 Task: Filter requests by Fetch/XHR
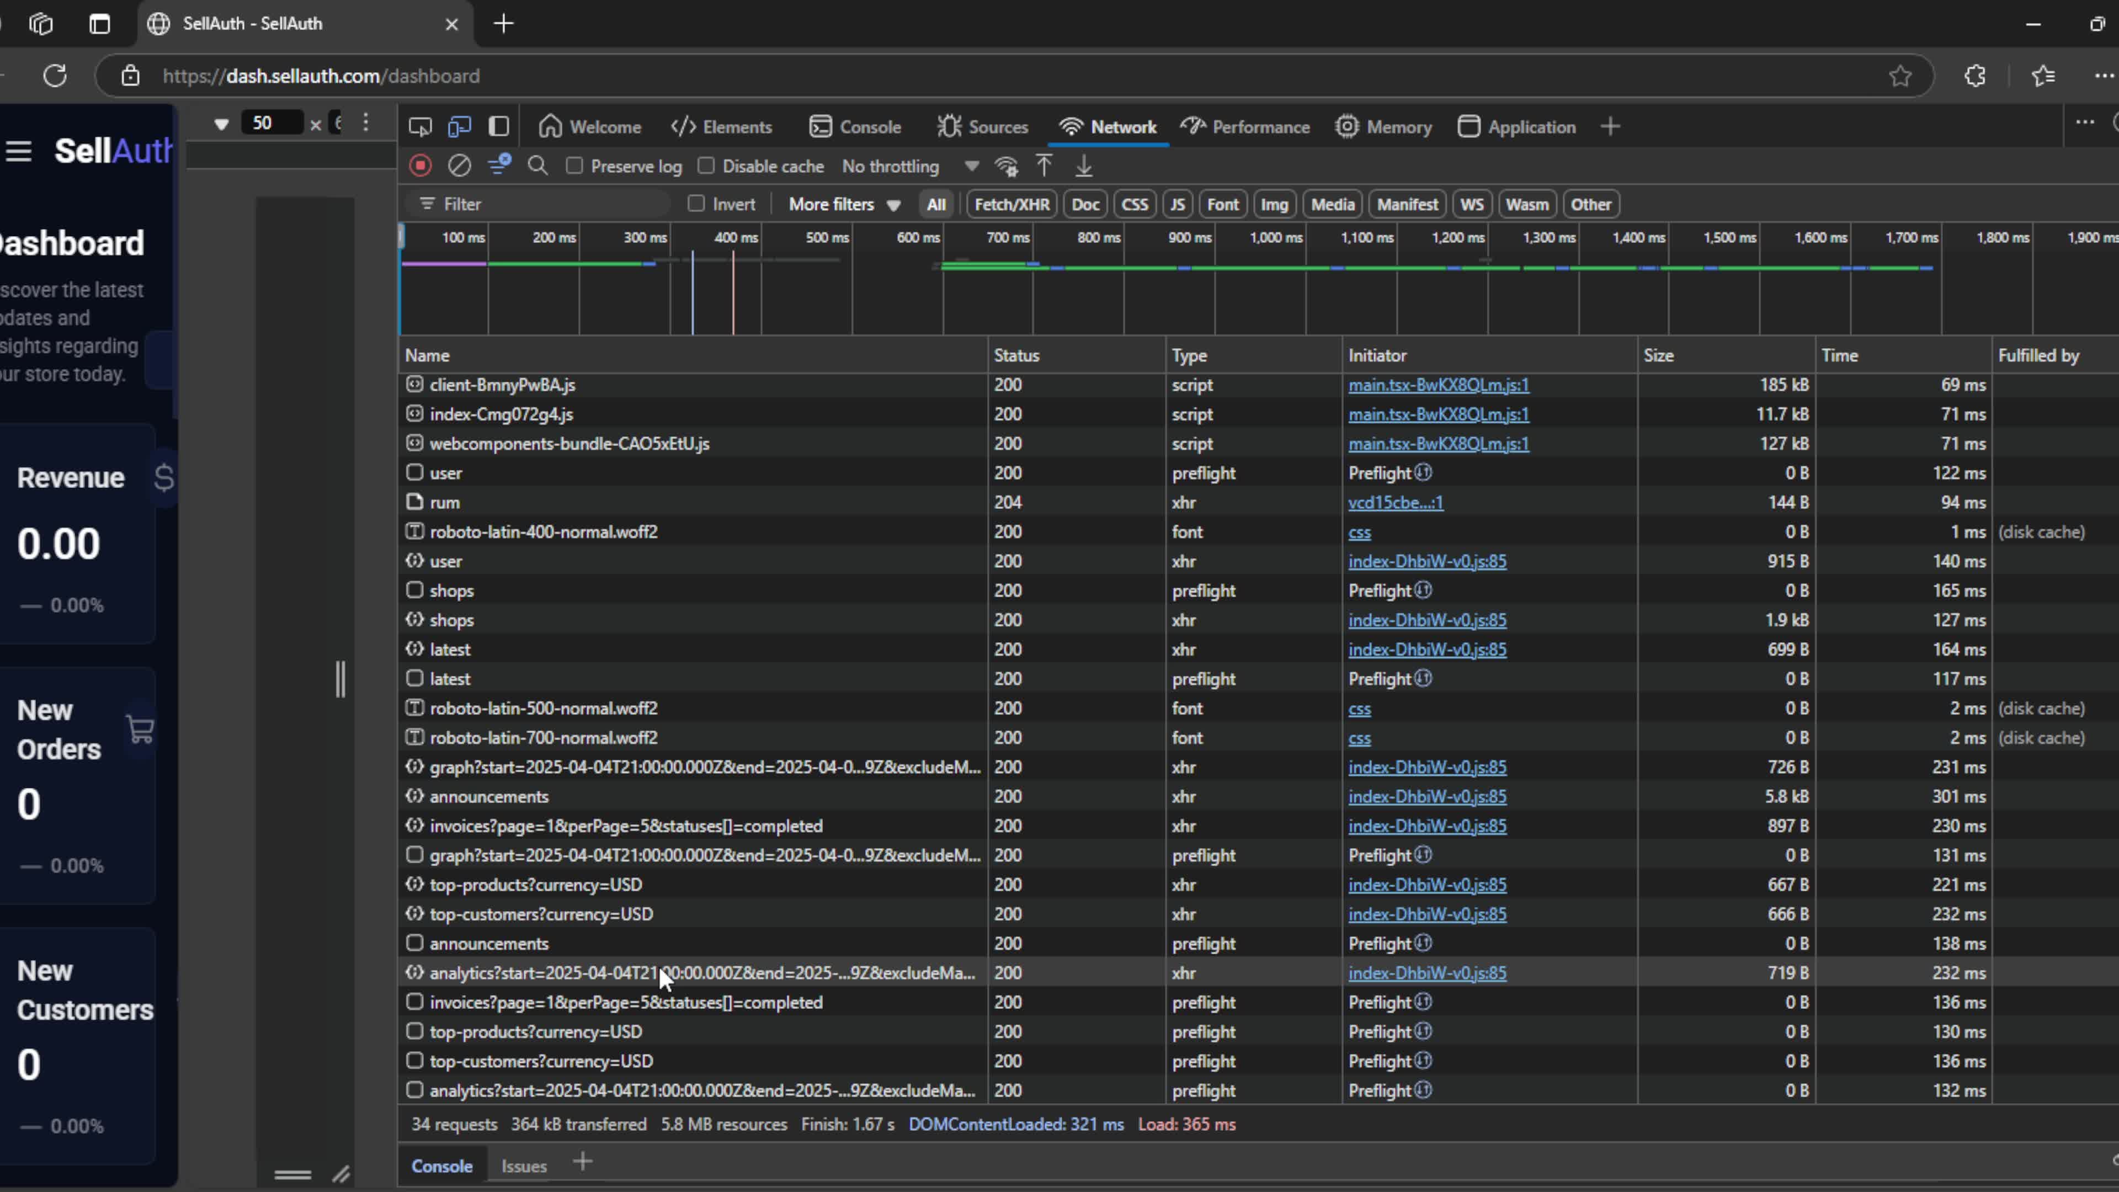point(1011,204)
